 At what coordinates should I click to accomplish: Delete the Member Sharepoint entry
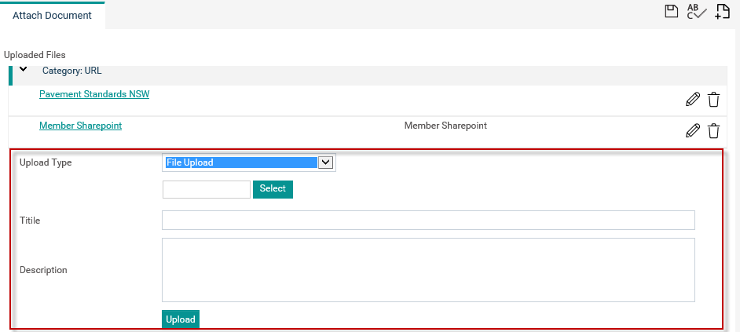click(713, 131)
